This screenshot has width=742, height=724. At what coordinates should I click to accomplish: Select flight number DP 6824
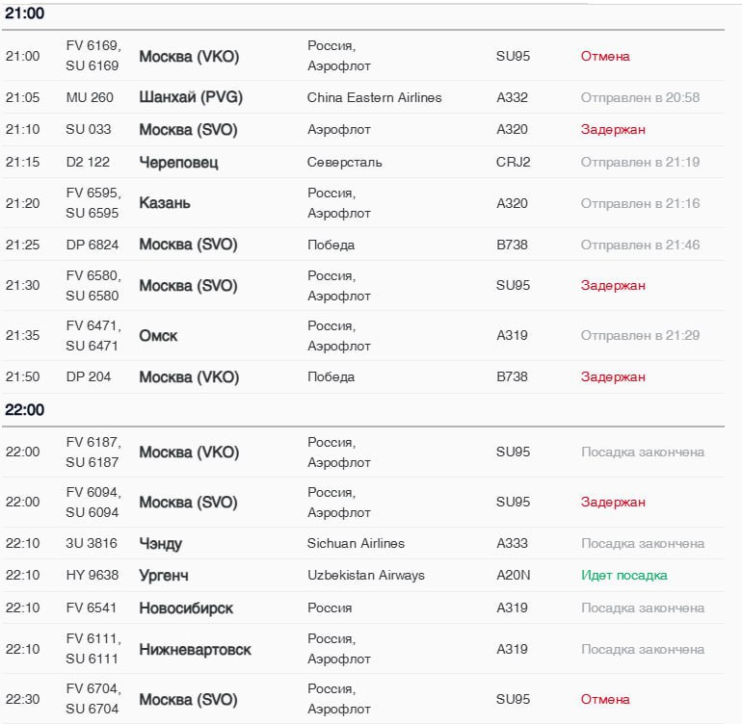[93, 245]
